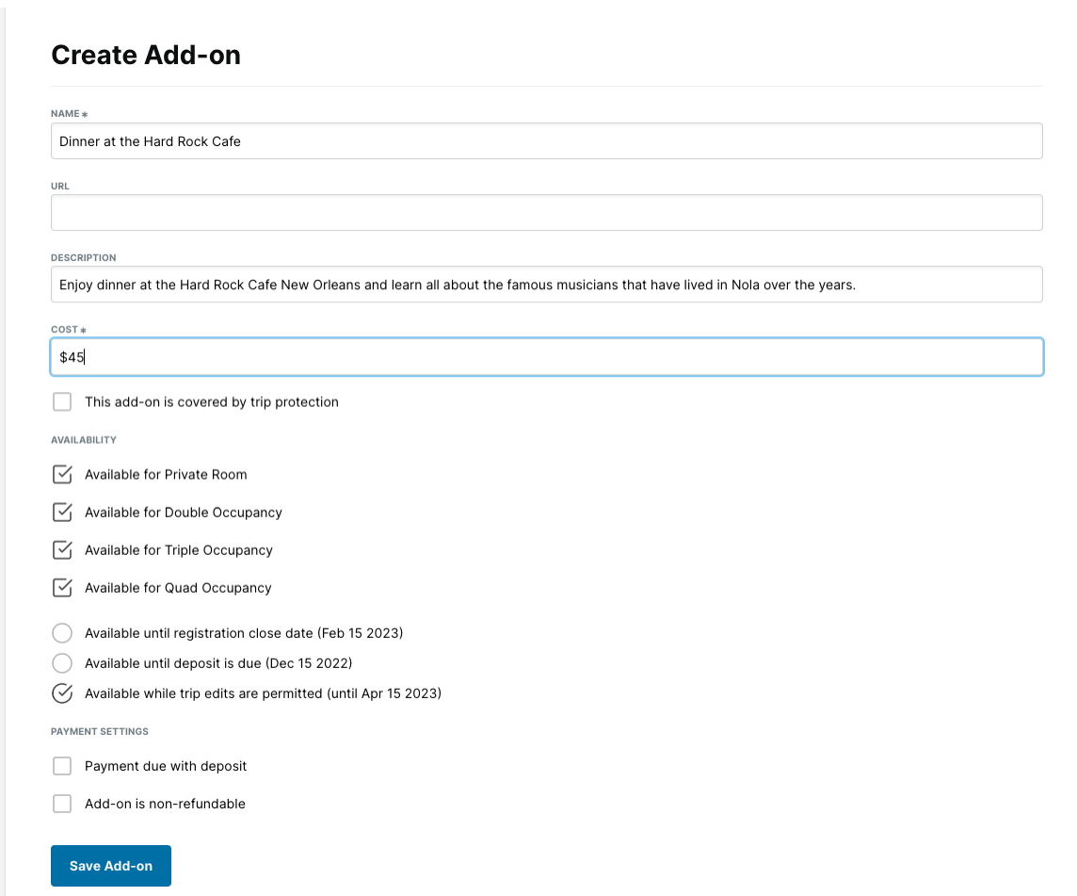Check "Add-on is non-refundable"
Screen dimensions: 1077x896
click(x=62, y=804)
